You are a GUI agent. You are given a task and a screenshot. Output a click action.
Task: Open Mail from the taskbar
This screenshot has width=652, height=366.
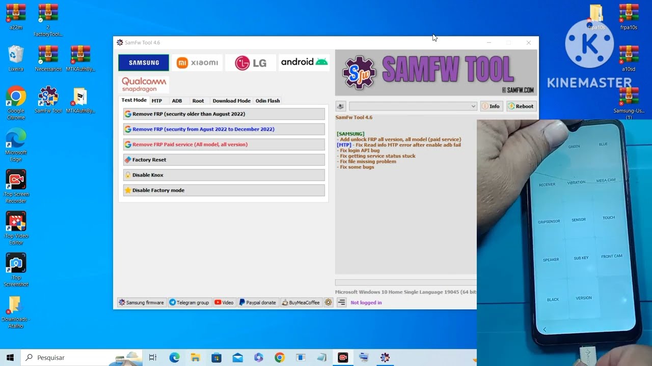point(237,357)
